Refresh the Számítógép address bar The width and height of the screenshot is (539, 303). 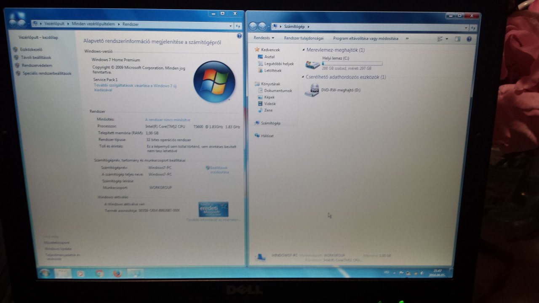pyautogui.click(x=473, y=28)
